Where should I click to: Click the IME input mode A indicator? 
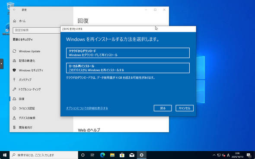pos(228,155)
